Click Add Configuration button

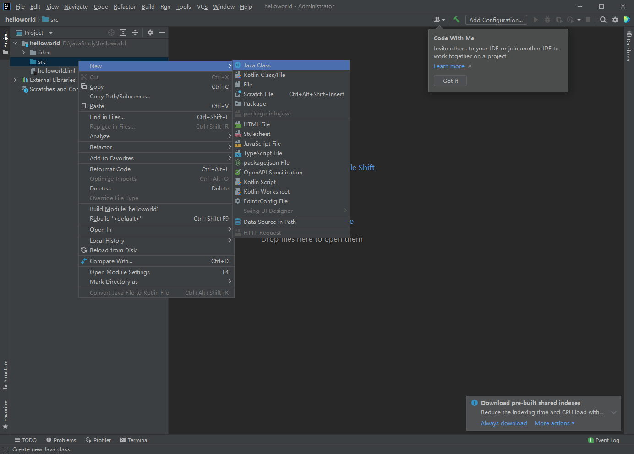[x=496, y=20]
